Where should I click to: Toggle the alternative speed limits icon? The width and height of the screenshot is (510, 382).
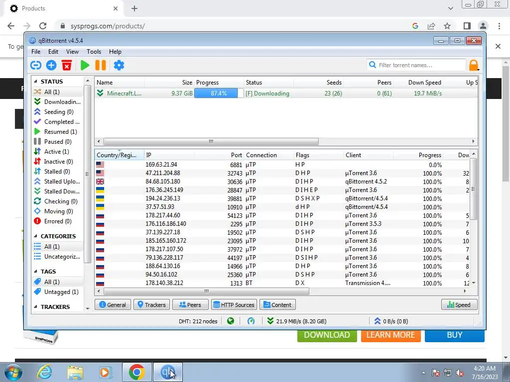251,321
